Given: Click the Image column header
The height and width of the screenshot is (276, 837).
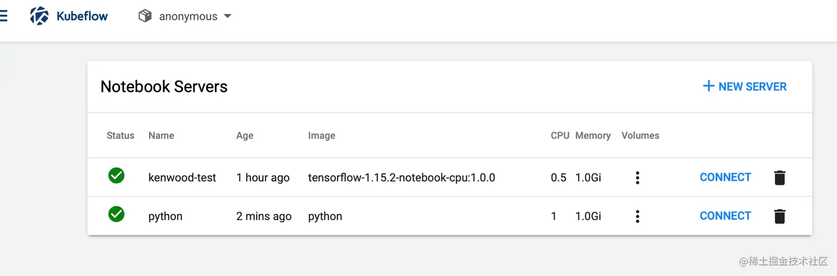Looking at the screenshot, I should [322, 136].
